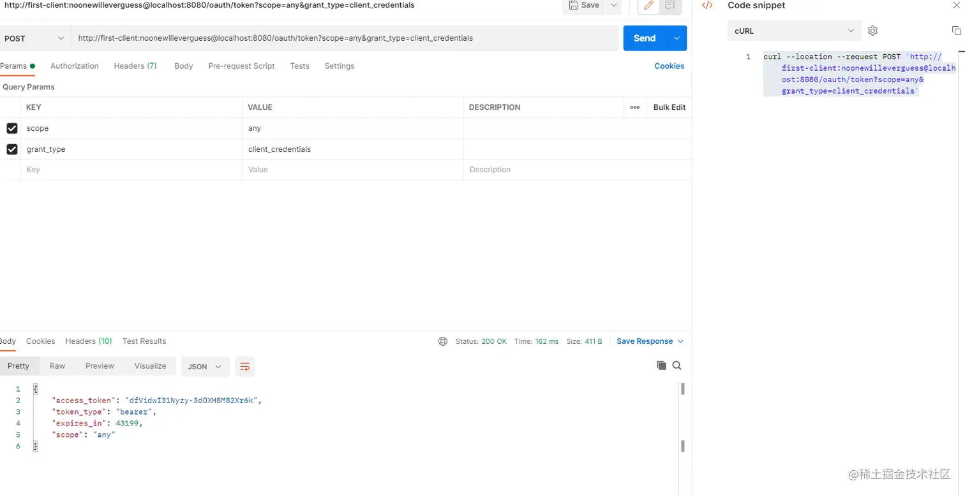Viewport: 965px width, 495px height.
Task: Expand the Send button dropdown arrow
Action: tap(677, 38)
